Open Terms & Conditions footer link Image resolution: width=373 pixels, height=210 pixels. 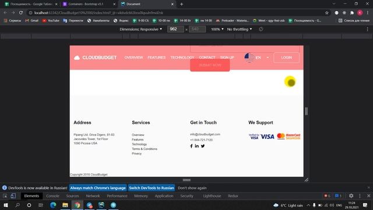pyautogui.click(x=145, y=149)
